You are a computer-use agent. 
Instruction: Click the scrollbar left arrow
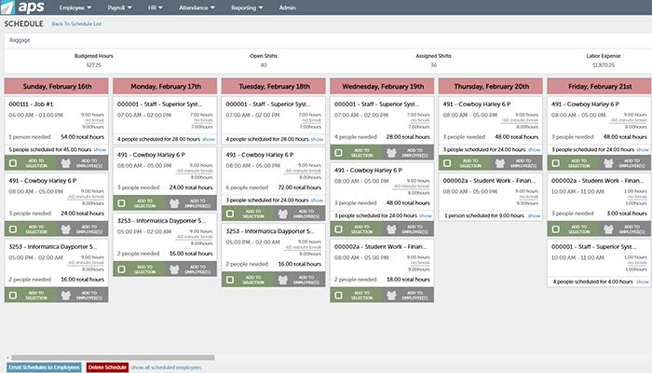pos(7,357)
